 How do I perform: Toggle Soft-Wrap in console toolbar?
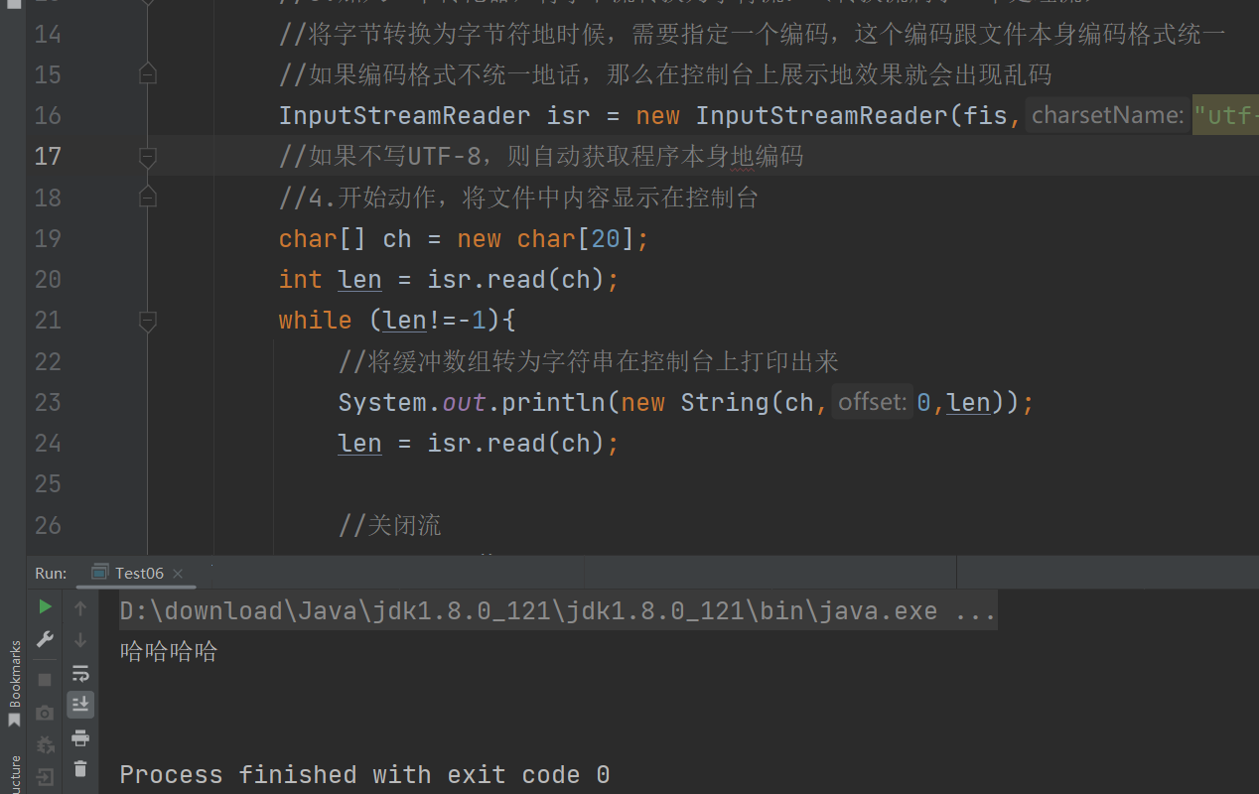pos(80,673)
